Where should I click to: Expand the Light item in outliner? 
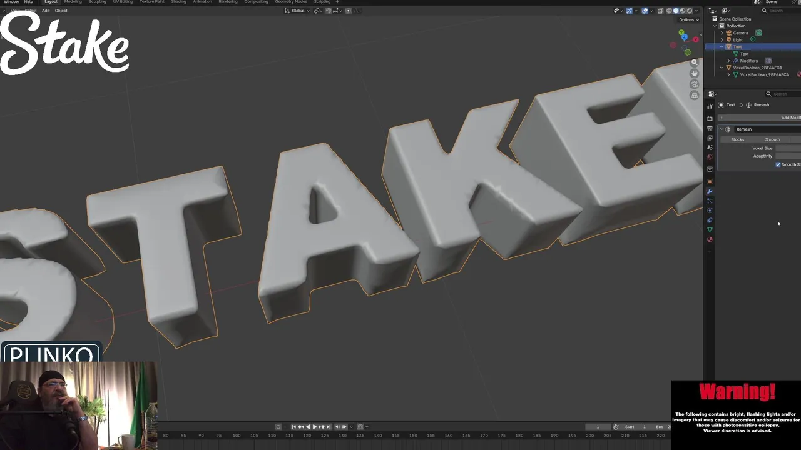[x=722, y=39]
